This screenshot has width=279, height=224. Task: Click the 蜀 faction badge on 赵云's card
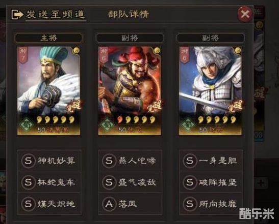tap(188, 124)
